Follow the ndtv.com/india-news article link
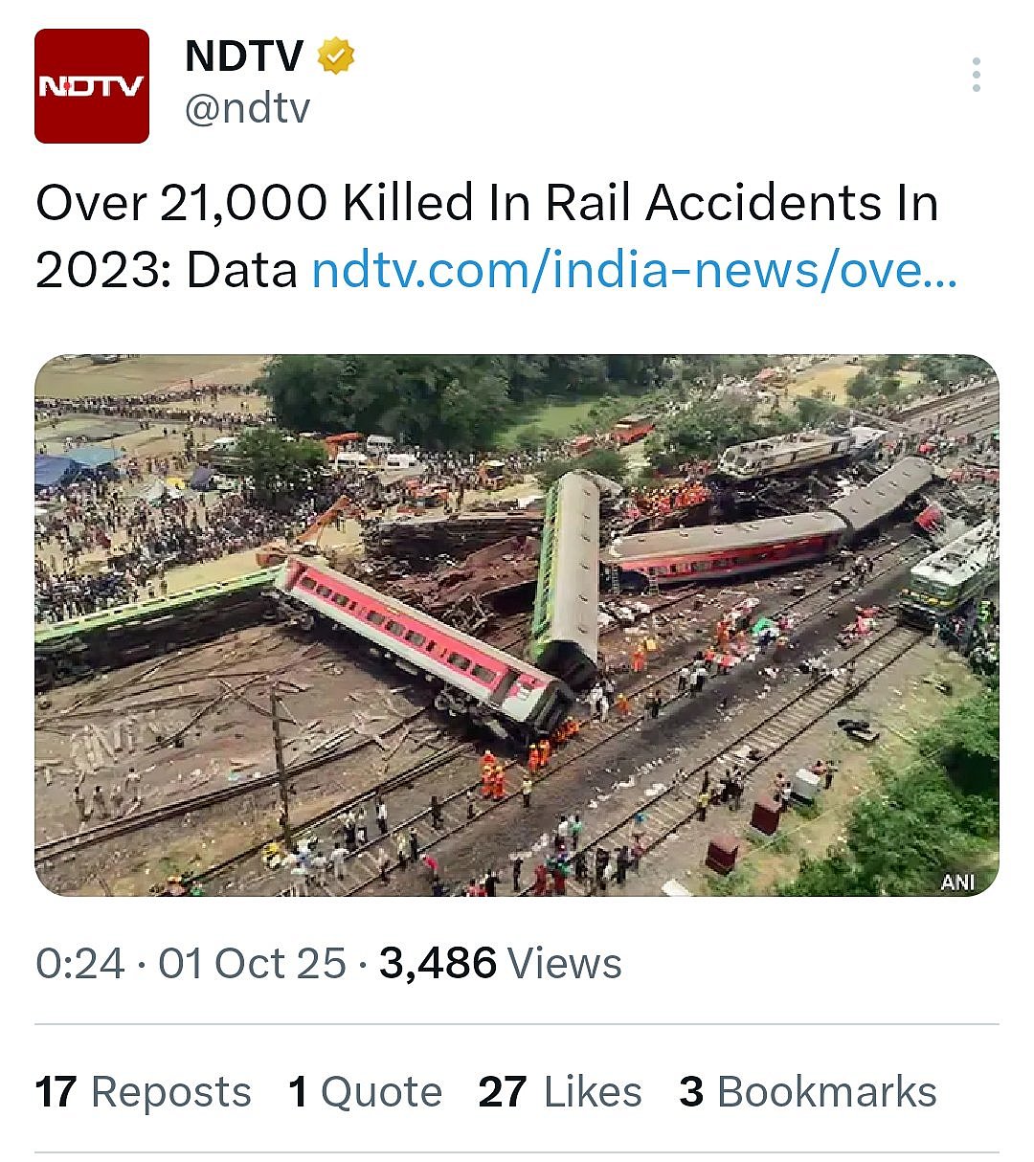The image size is (1034, 1162). [x=634, y=271]
